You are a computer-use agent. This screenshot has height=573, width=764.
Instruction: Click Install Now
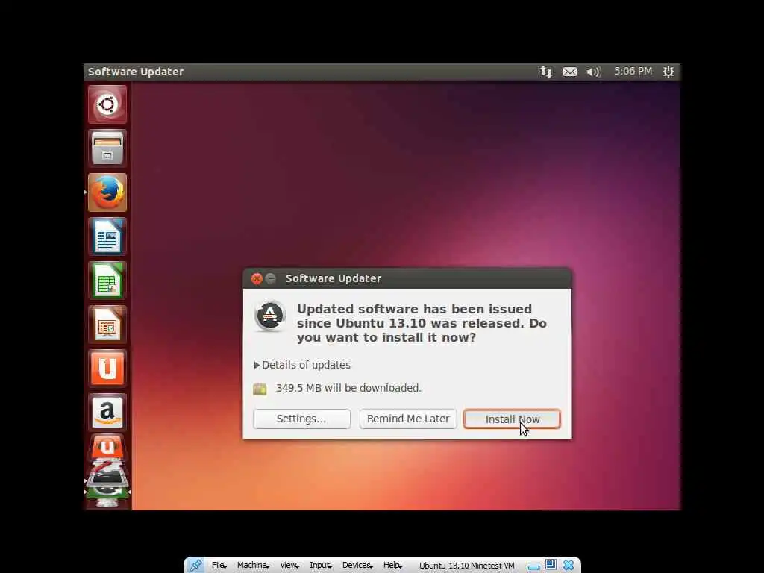pos(512,419)
